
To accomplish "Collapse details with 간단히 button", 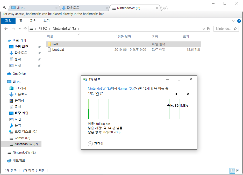I will point(95,144).
